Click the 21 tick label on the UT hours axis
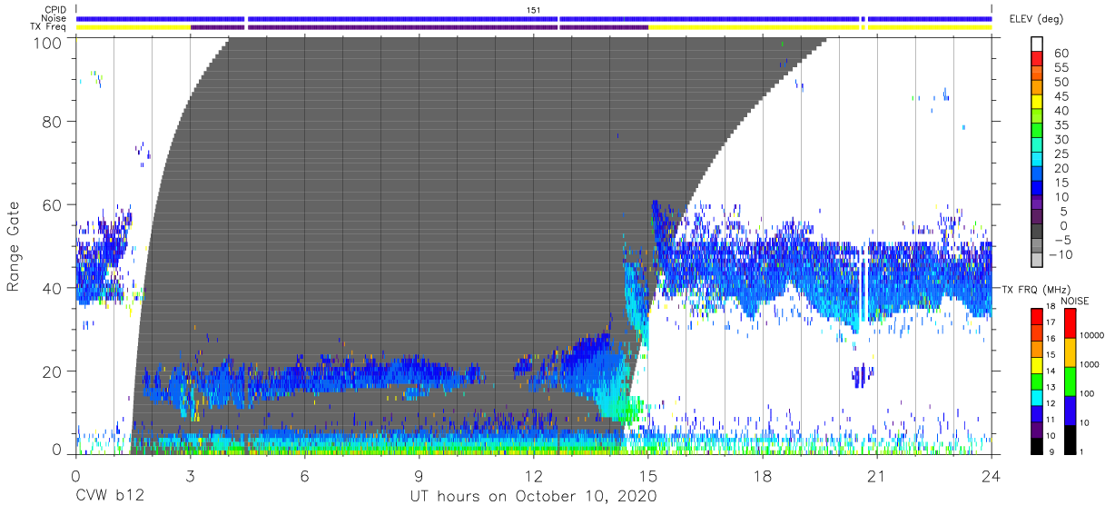This screenshot has height=515, width=1115. pos(877,476)
